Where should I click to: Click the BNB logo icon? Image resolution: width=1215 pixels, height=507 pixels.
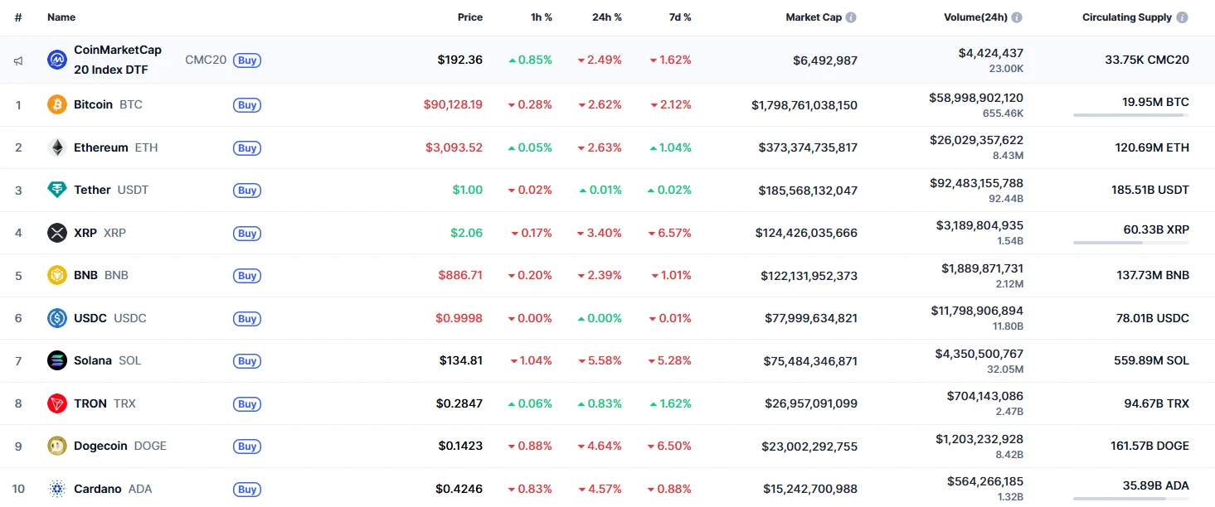pyautogui.click(x=57, y=276)
